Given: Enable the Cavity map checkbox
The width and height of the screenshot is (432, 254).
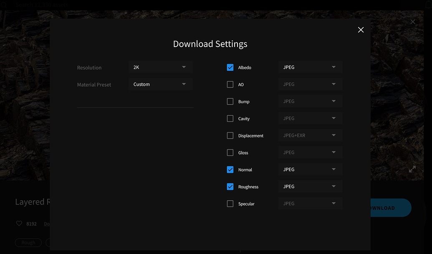Looking at the screenshot, I should click(230, 119).
